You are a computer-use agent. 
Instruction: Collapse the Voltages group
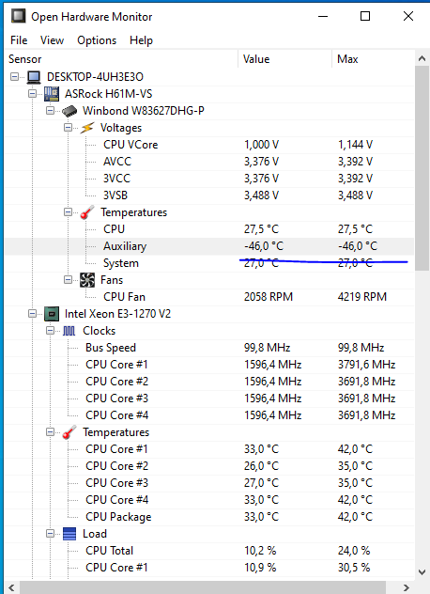tap(68, 128)
